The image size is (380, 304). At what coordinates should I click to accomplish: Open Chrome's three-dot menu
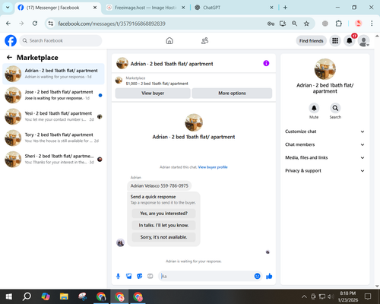coord(372,24)
